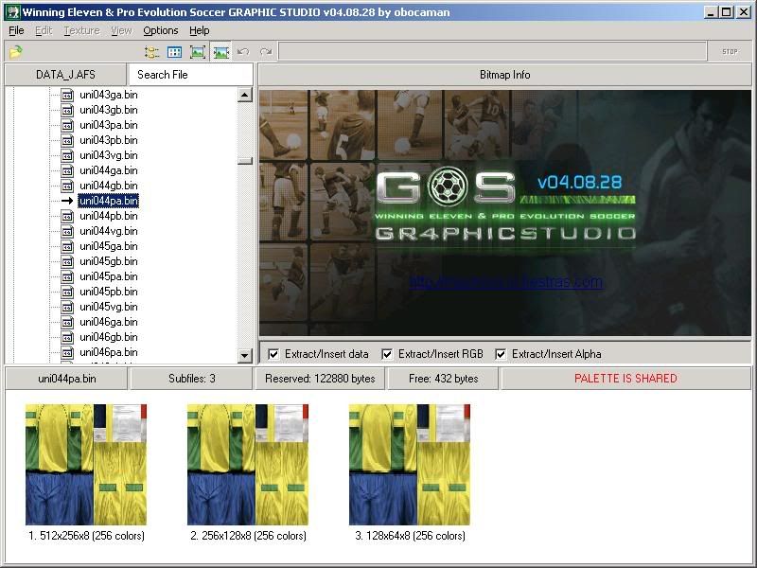Click the file icon beside uni045gb.bin
The width and height of the screenshot is (757, 568).
coord(67,261)
